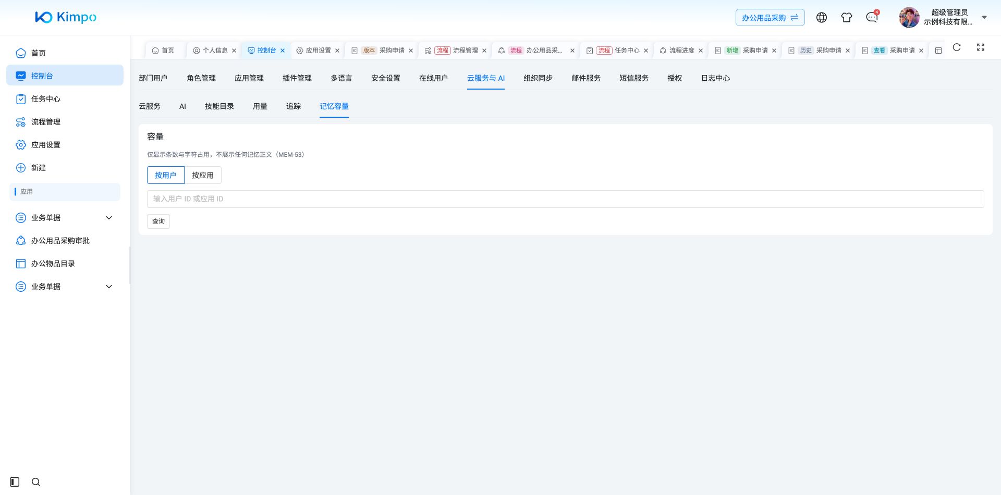Open the 邮件服务 menu tab
The width and height of the screenshot is (1001, 495).
586,78
